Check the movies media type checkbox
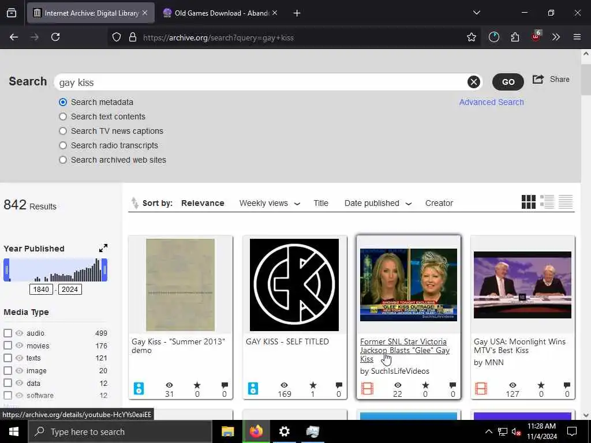591x443 pixels. point(8,346)
